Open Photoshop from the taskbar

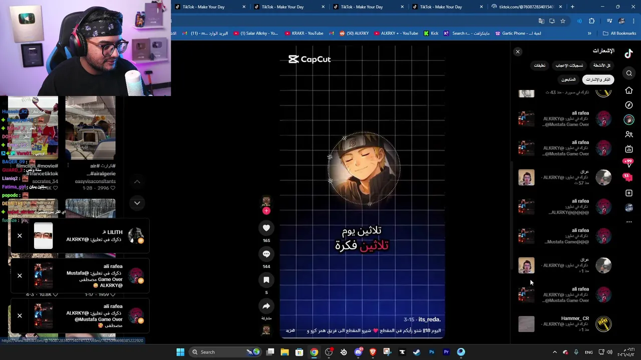coord(432,352)
